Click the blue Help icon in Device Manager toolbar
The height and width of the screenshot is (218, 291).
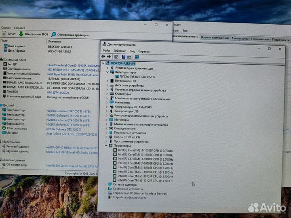pos(124,57)
